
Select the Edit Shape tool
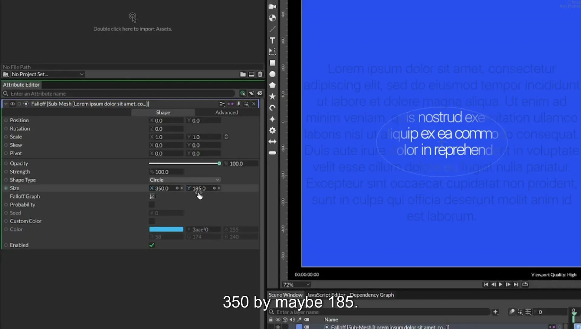pyautogui.click(x=272, y=51)
